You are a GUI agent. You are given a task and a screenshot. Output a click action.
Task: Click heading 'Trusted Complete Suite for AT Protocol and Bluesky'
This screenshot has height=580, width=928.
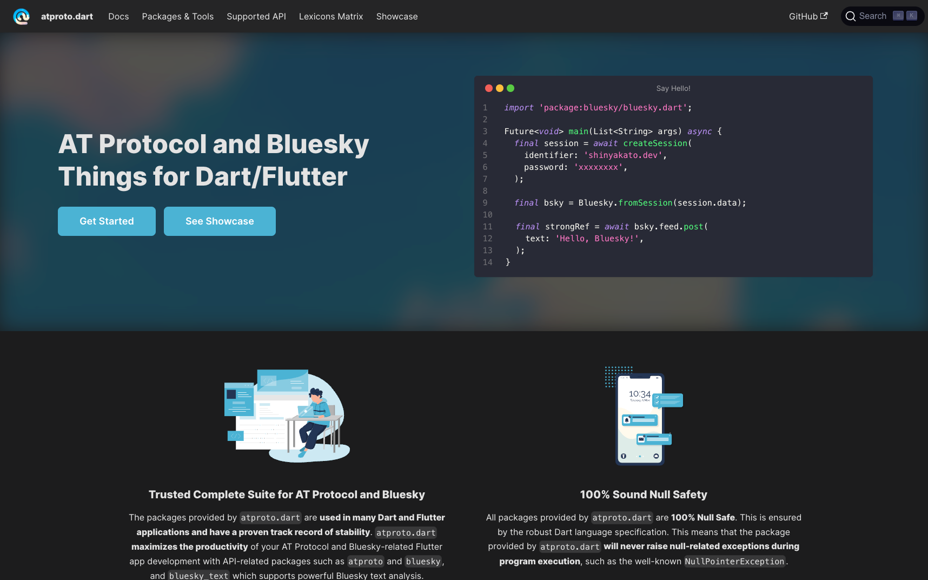(x=287, y=495)
